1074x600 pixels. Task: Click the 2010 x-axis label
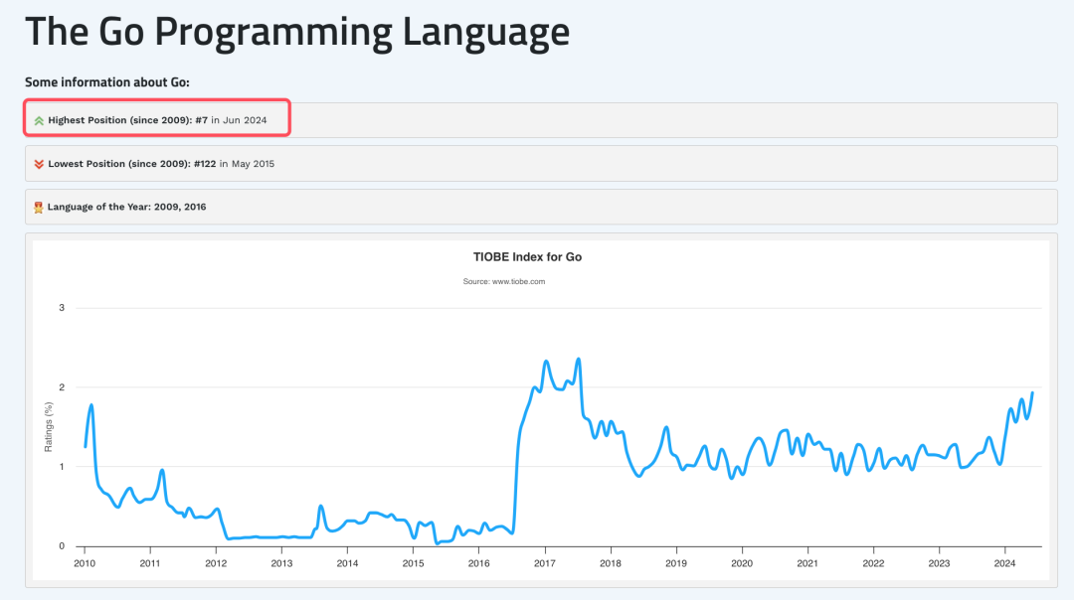(x=85, y=563)
